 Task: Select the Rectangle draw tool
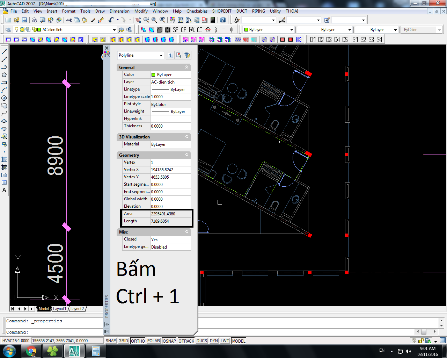click(4, 83)
